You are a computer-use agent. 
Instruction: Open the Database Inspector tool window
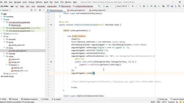(x=29, y=99)
